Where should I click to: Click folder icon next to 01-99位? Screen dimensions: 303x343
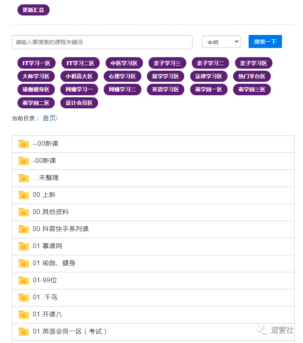(24, 280)
